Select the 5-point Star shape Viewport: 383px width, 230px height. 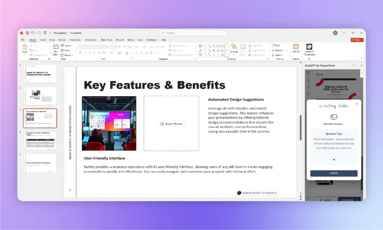click(222, 55)
